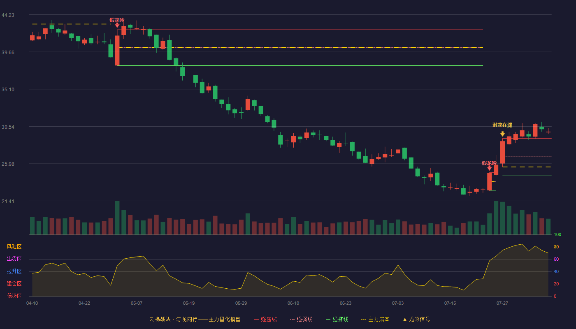Toggle the 强撑线 legend item

337,319
